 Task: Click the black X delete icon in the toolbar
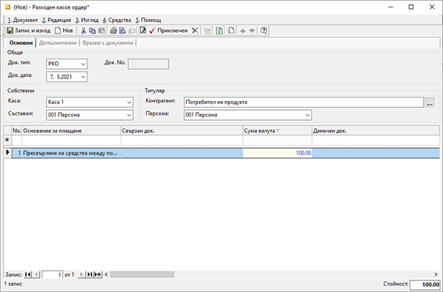195,31
